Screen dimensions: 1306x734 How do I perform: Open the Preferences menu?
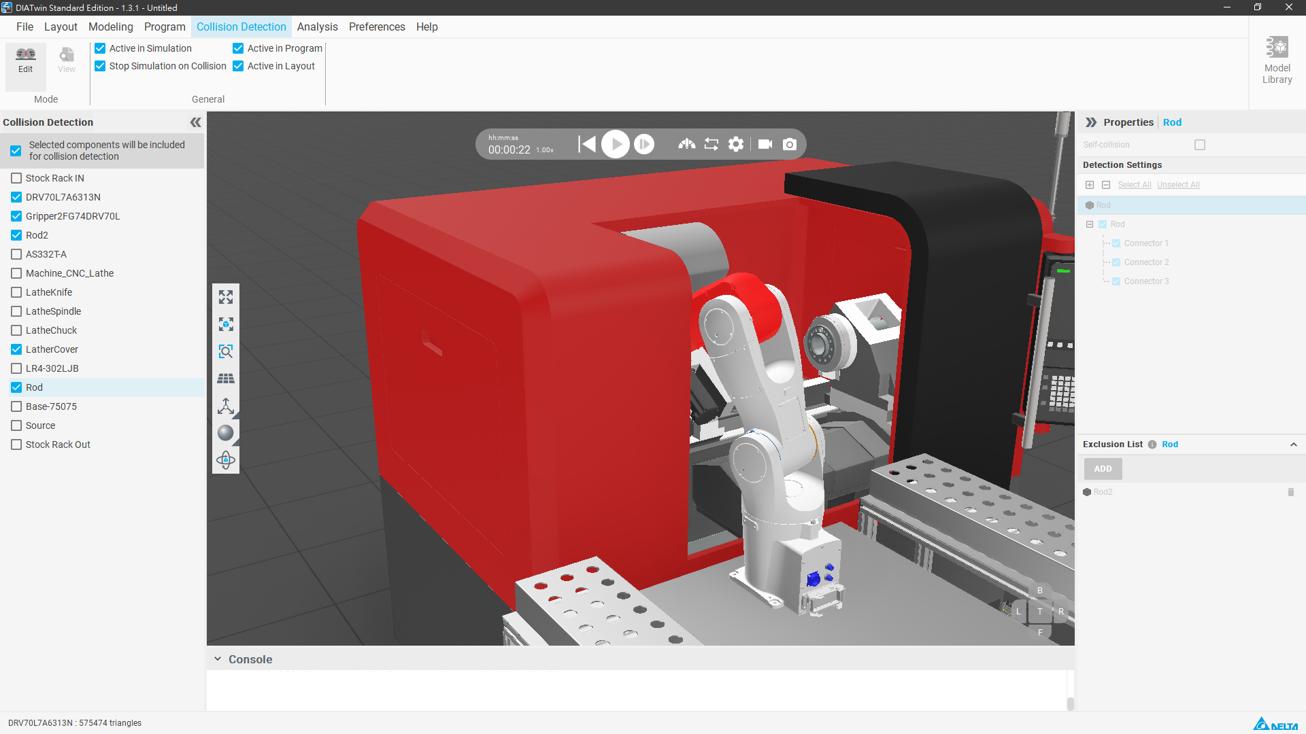(377, 27)
